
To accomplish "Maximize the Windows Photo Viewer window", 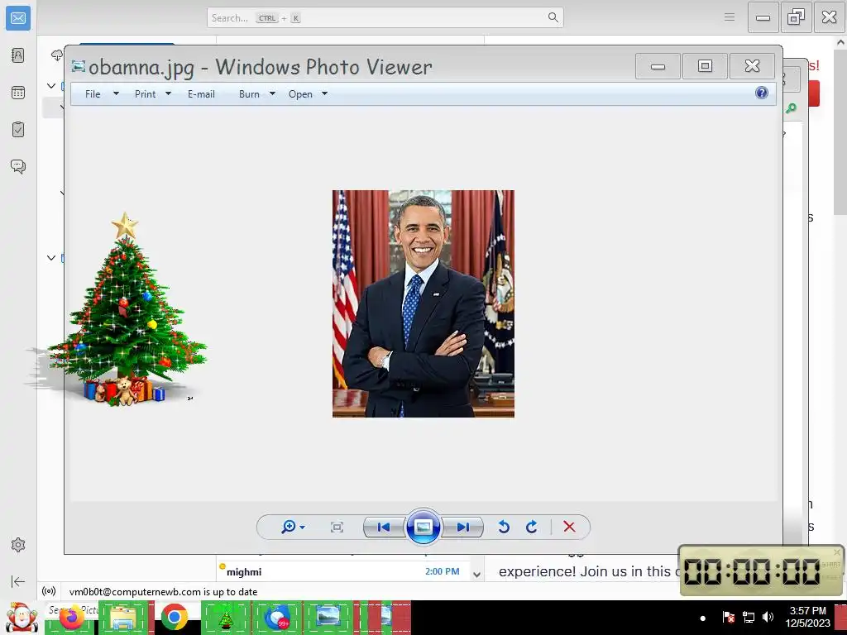I will (705, 66).
